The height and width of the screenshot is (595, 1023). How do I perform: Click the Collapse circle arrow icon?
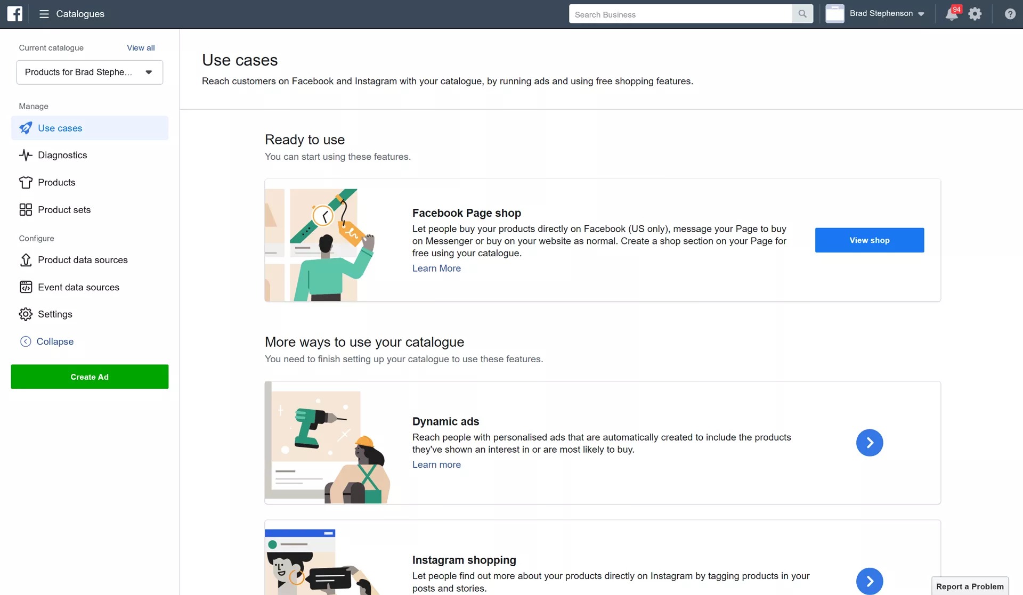click(26, 341)
